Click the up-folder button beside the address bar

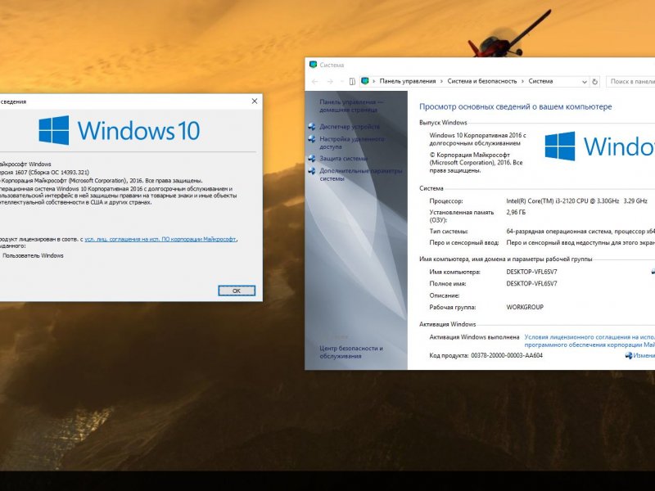coord(352,81)
